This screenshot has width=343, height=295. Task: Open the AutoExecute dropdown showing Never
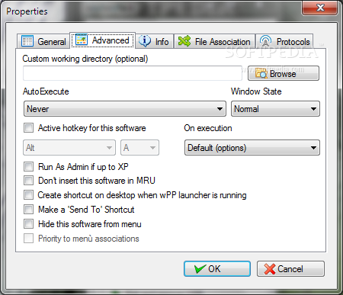[125, 109]
